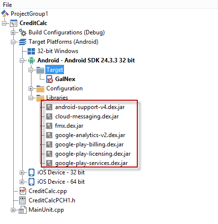This screenshot has width=218, height=224.
Task: Select the Libraries label
Action: [57, 98]
